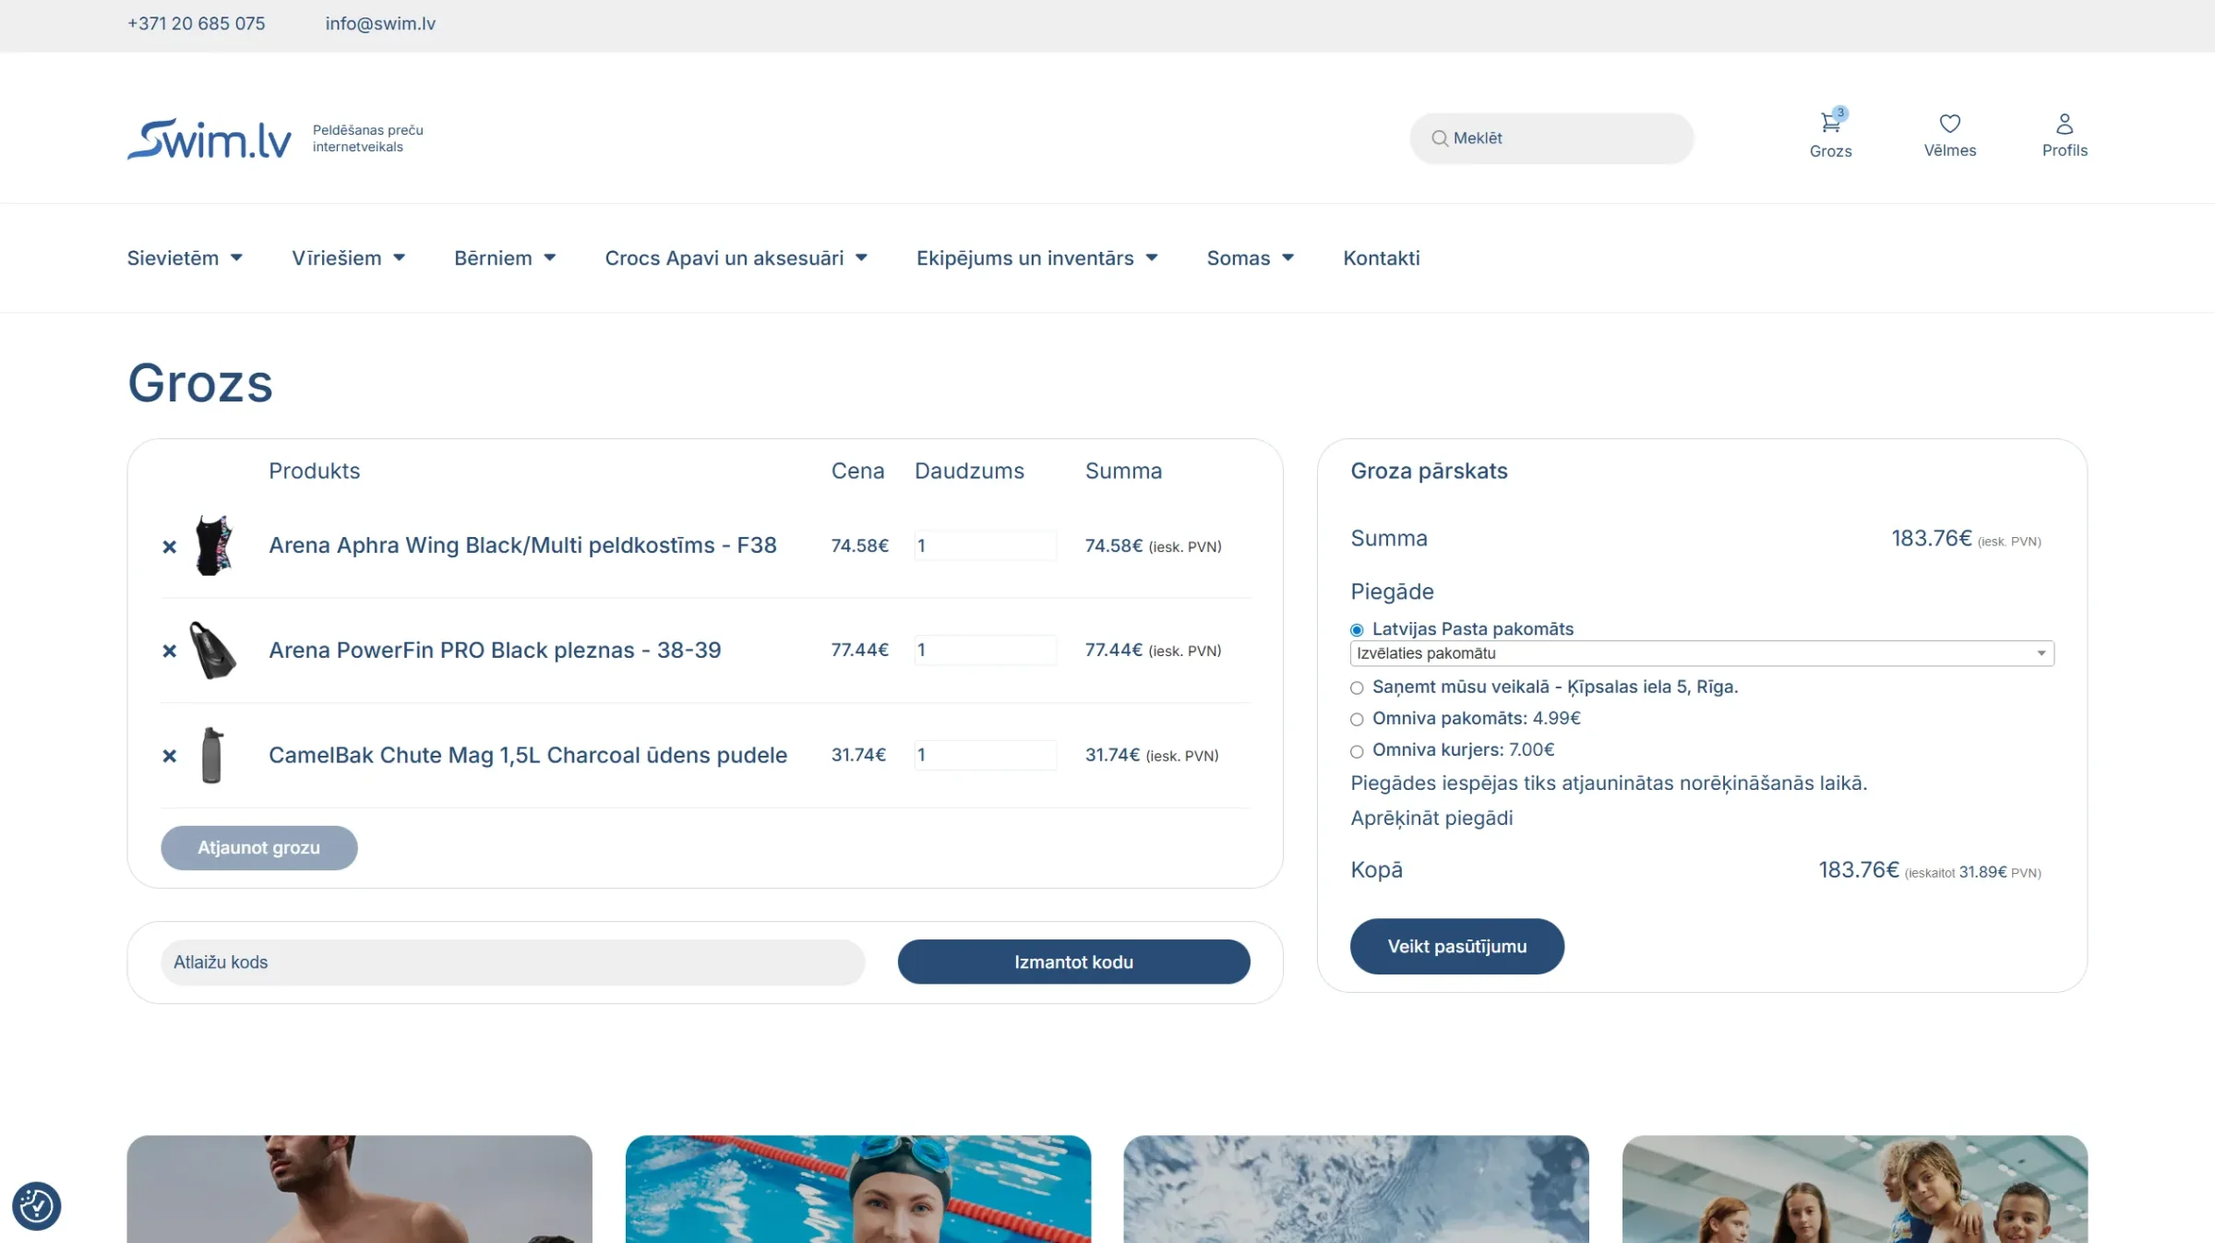Focus the Meklēt search field
This screenshot has height=1243, width=2215.
coord(1551,138)
